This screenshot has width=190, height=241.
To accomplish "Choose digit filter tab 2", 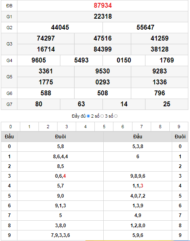I will click(x=48, y=127).
